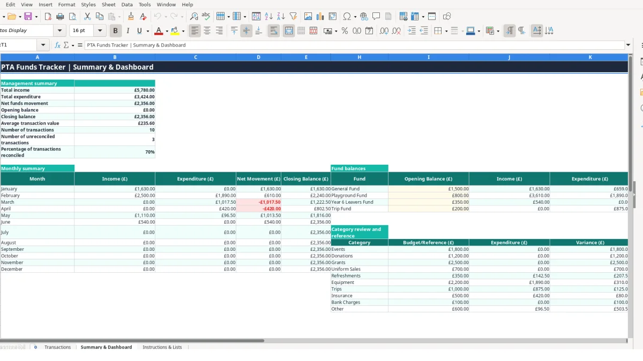Viewport: 643px width, 361px height.
Task: Open the font name dropdown
Action: [60, 30]
